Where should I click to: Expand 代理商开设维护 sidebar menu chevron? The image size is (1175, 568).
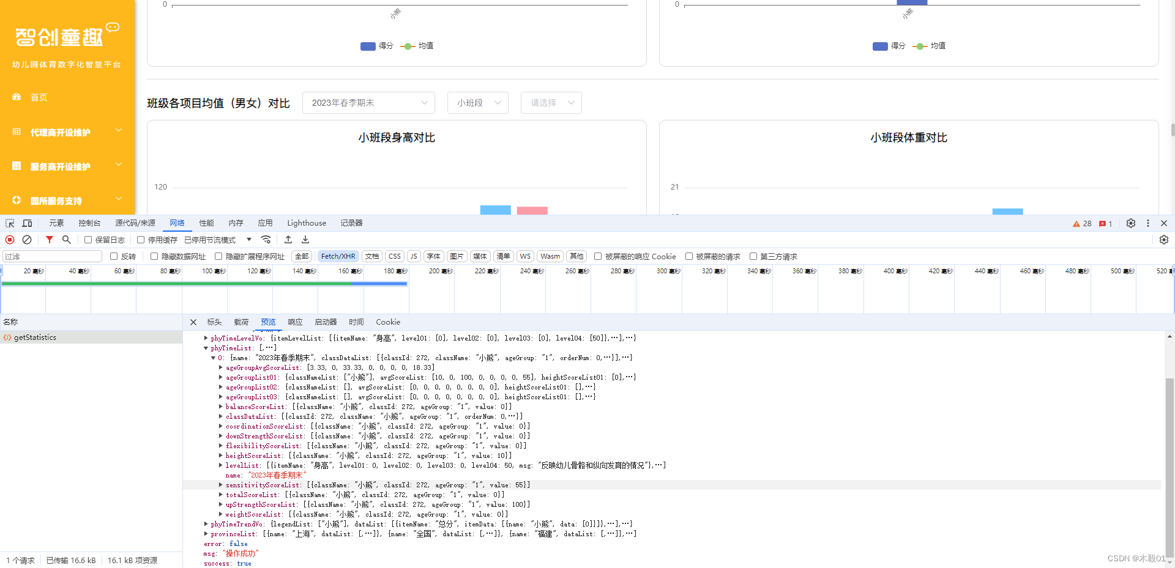click(119, 131)
